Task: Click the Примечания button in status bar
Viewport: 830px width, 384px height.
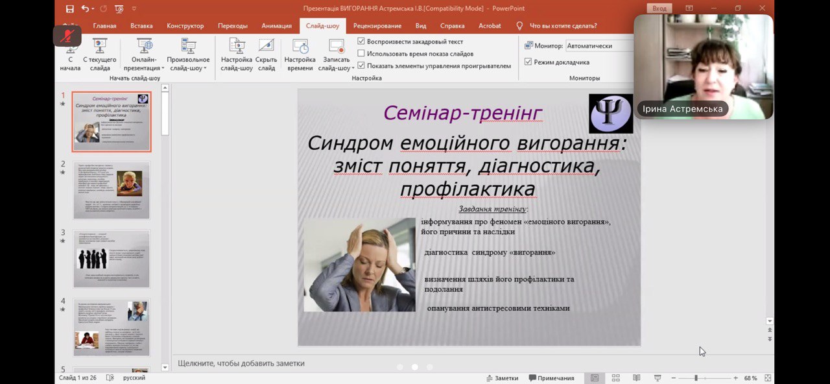Action: click(x=551, y=378)
